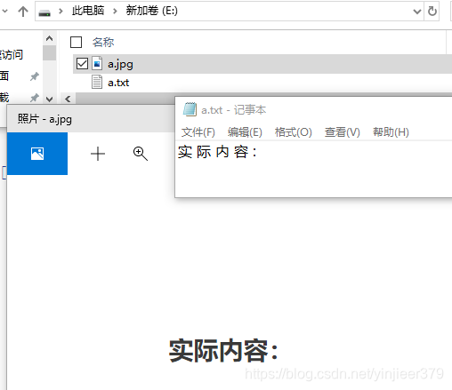
Task: Open the 查看(V) menu in Notepad
Action: (x=343, y=132)
